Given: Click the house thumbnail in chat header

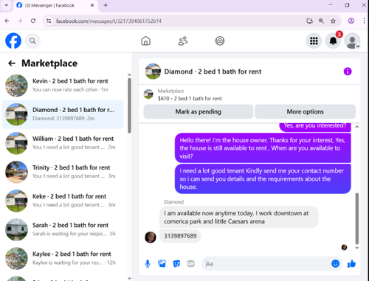Looking at the screenshot, I should point(153,72).
